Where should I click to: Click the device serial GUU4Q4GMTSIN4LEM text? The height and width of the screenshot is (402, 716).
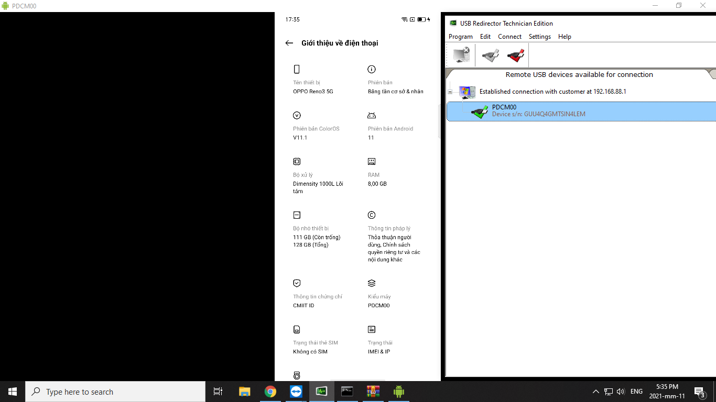[539, 114]
